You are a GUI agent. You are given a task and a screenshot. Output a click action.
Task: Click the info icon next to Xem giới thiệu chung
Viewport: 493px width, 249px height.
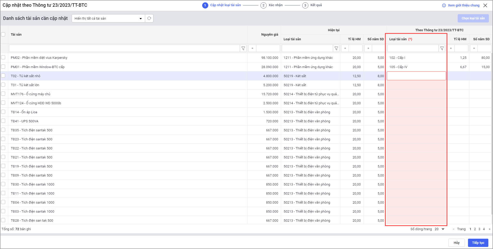[x=444, y=5]
